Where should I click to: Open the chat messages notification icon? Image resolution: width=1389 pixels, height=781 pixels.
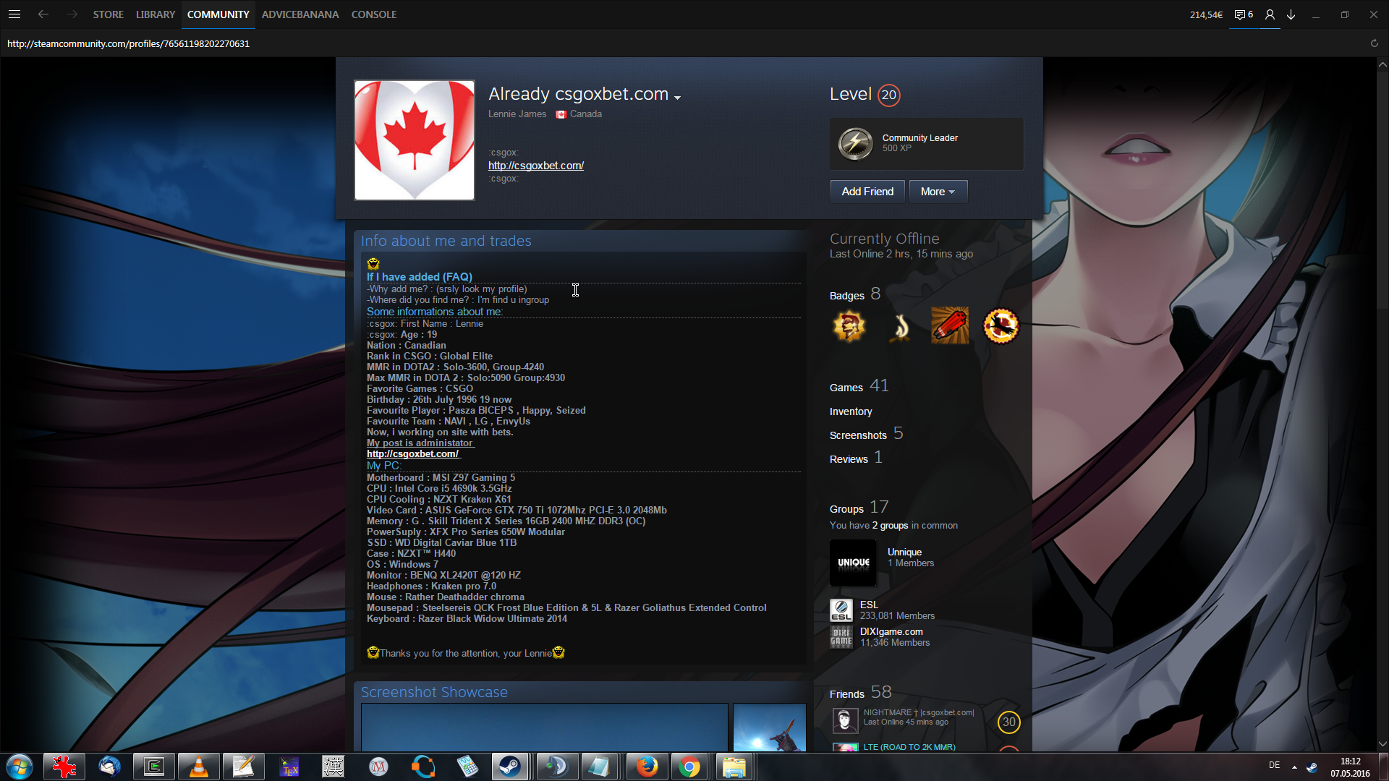pos(1243,14)
